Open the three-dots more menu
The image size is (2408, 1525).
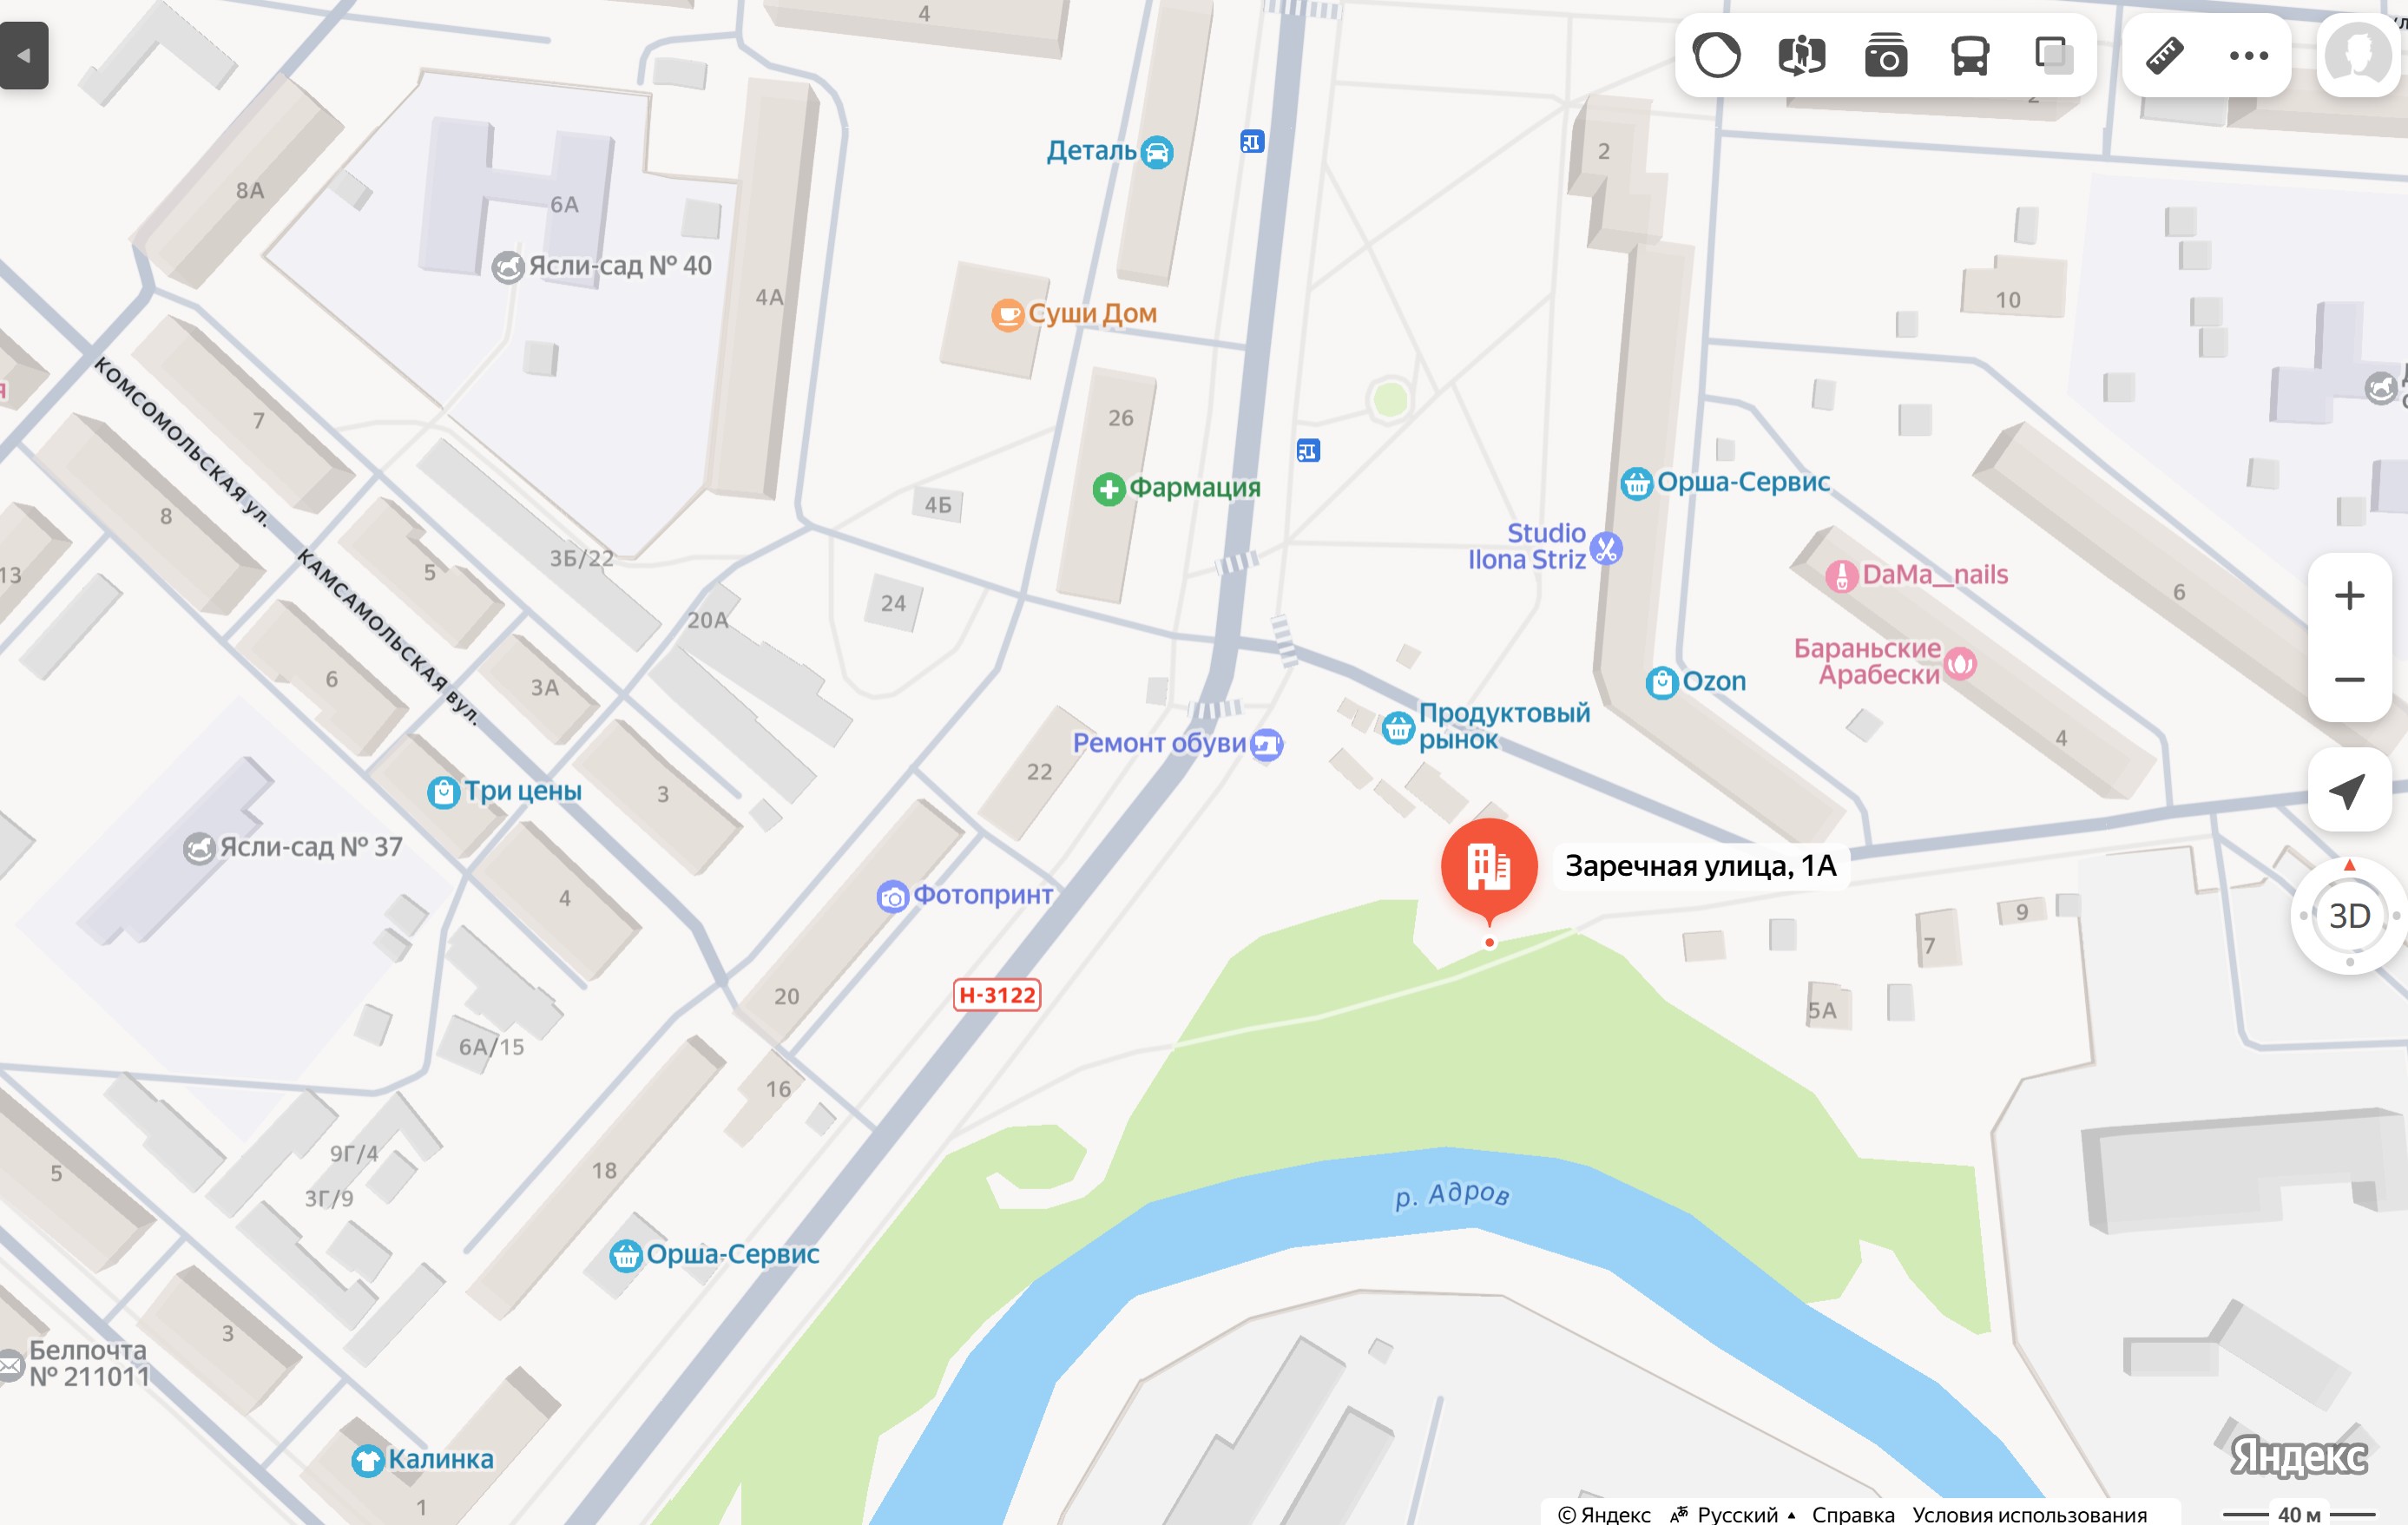[2248, 55]
